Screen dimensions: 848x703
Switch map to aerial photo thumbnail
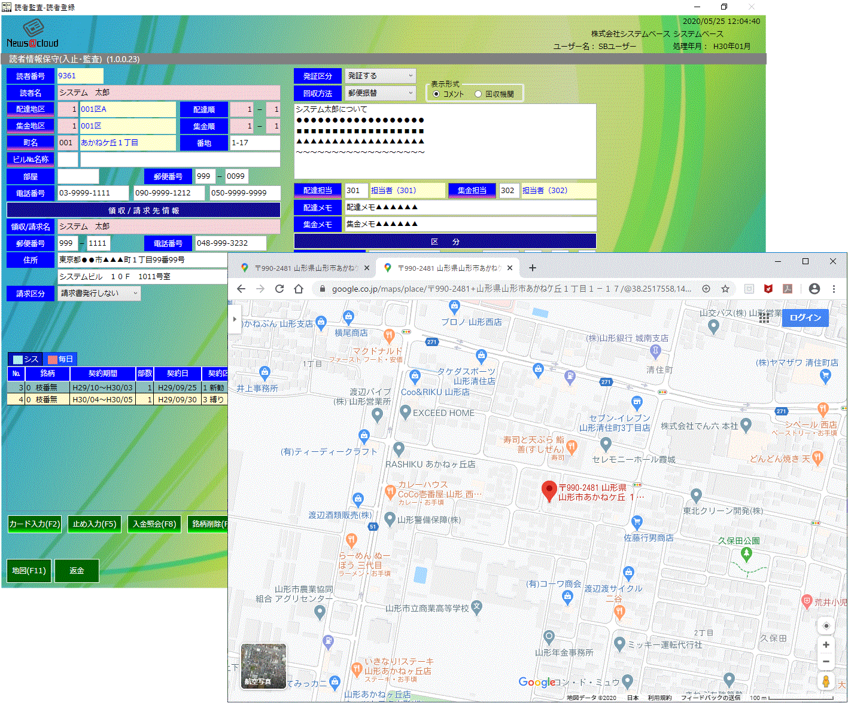(x=263, y=665)
